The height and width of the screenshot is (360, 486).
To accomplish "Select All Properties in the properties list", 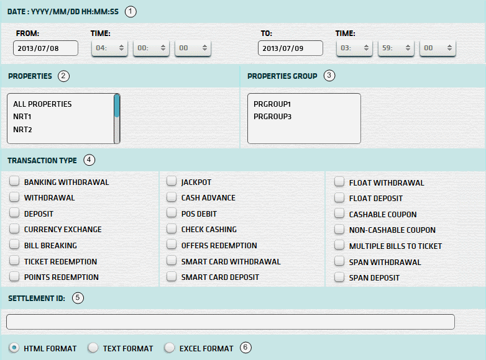I will (42, 104).
